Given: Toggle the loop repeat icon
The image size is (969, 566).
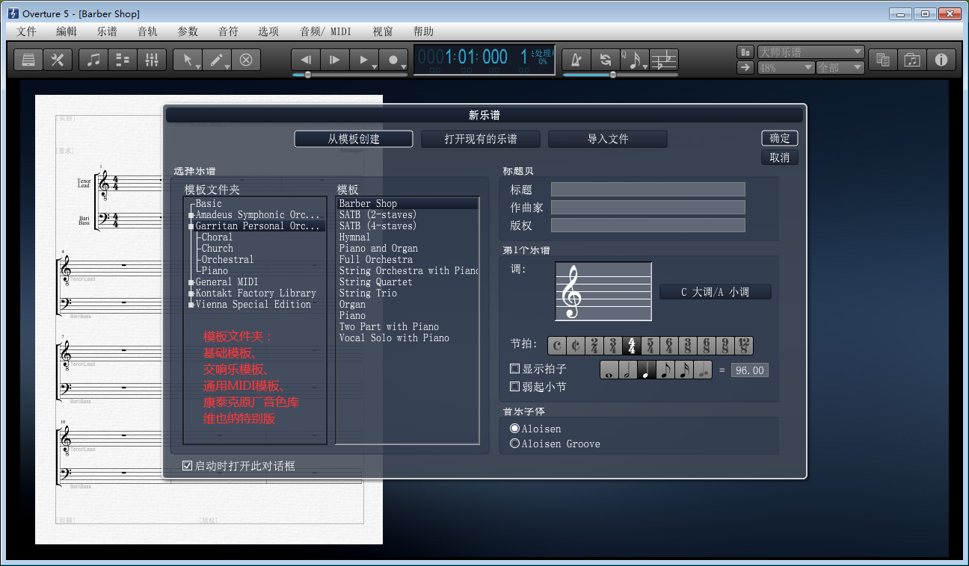Looking at the screenshot, I should [606, 60].
